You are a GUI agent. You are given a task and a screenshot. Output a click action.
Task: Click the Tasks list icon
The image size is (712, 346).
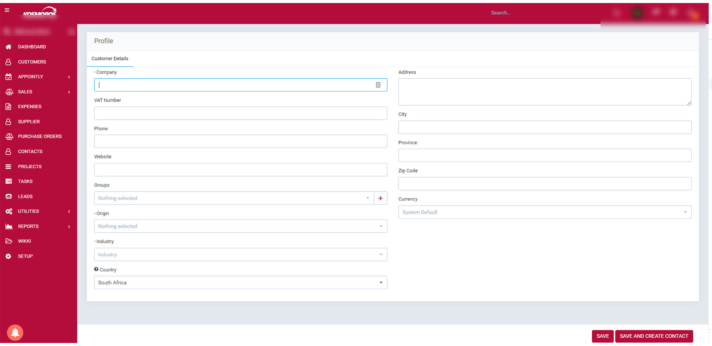(8, 181)
